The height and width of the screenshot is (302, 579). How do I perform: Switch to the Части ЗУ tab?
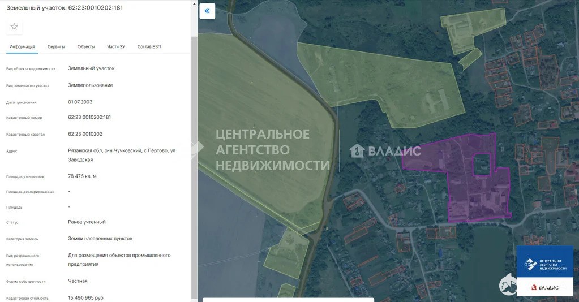coord(116,46)
